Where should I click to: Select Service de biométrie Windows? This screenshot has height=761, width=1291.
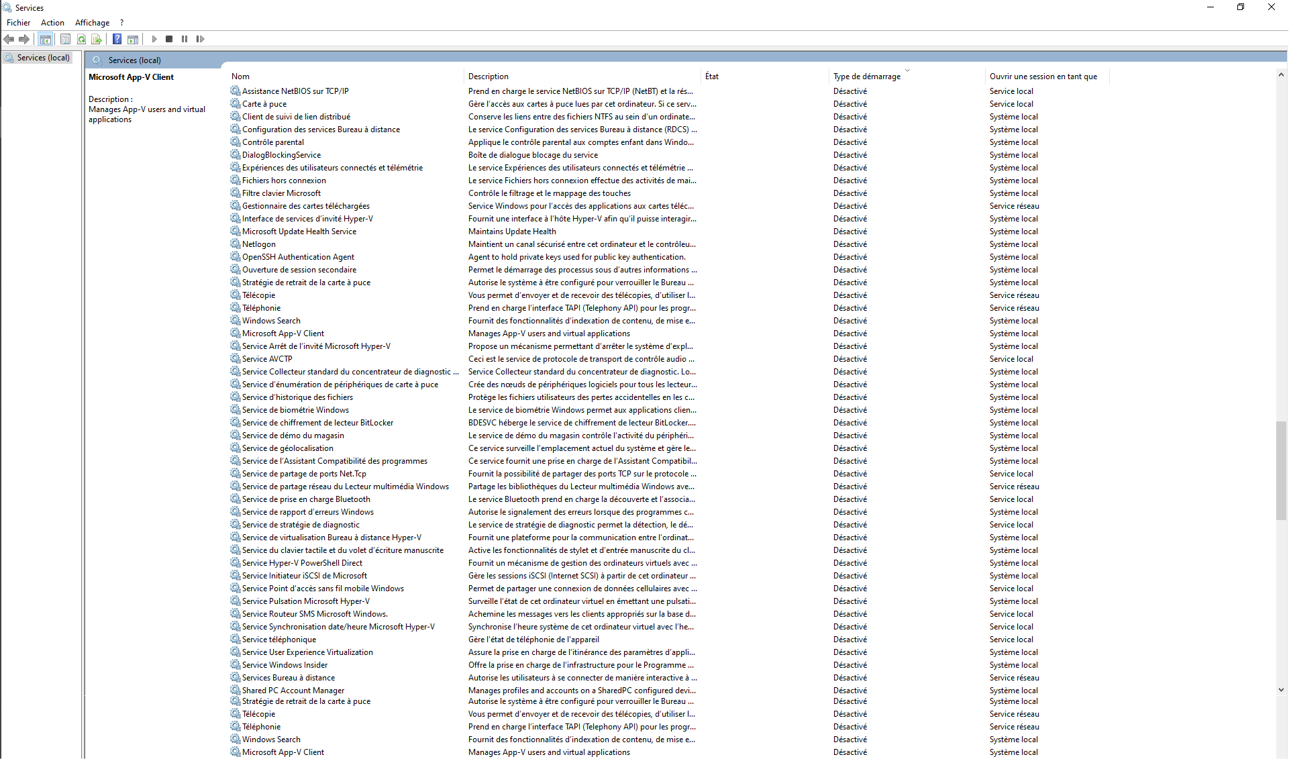click(x=295, y=410)
